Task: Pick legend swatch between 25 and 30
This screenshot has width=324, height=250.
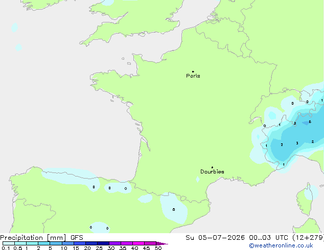Action: 103,243
